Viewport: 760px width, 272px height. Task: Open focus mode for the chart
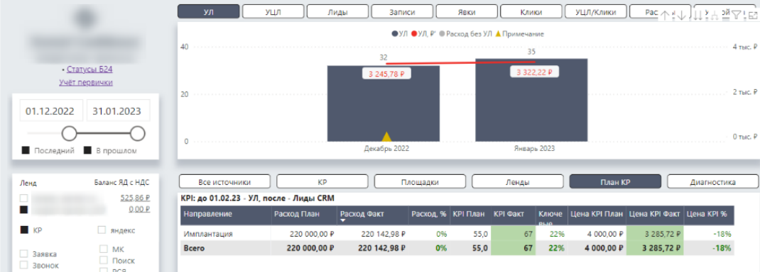(753, 16)
